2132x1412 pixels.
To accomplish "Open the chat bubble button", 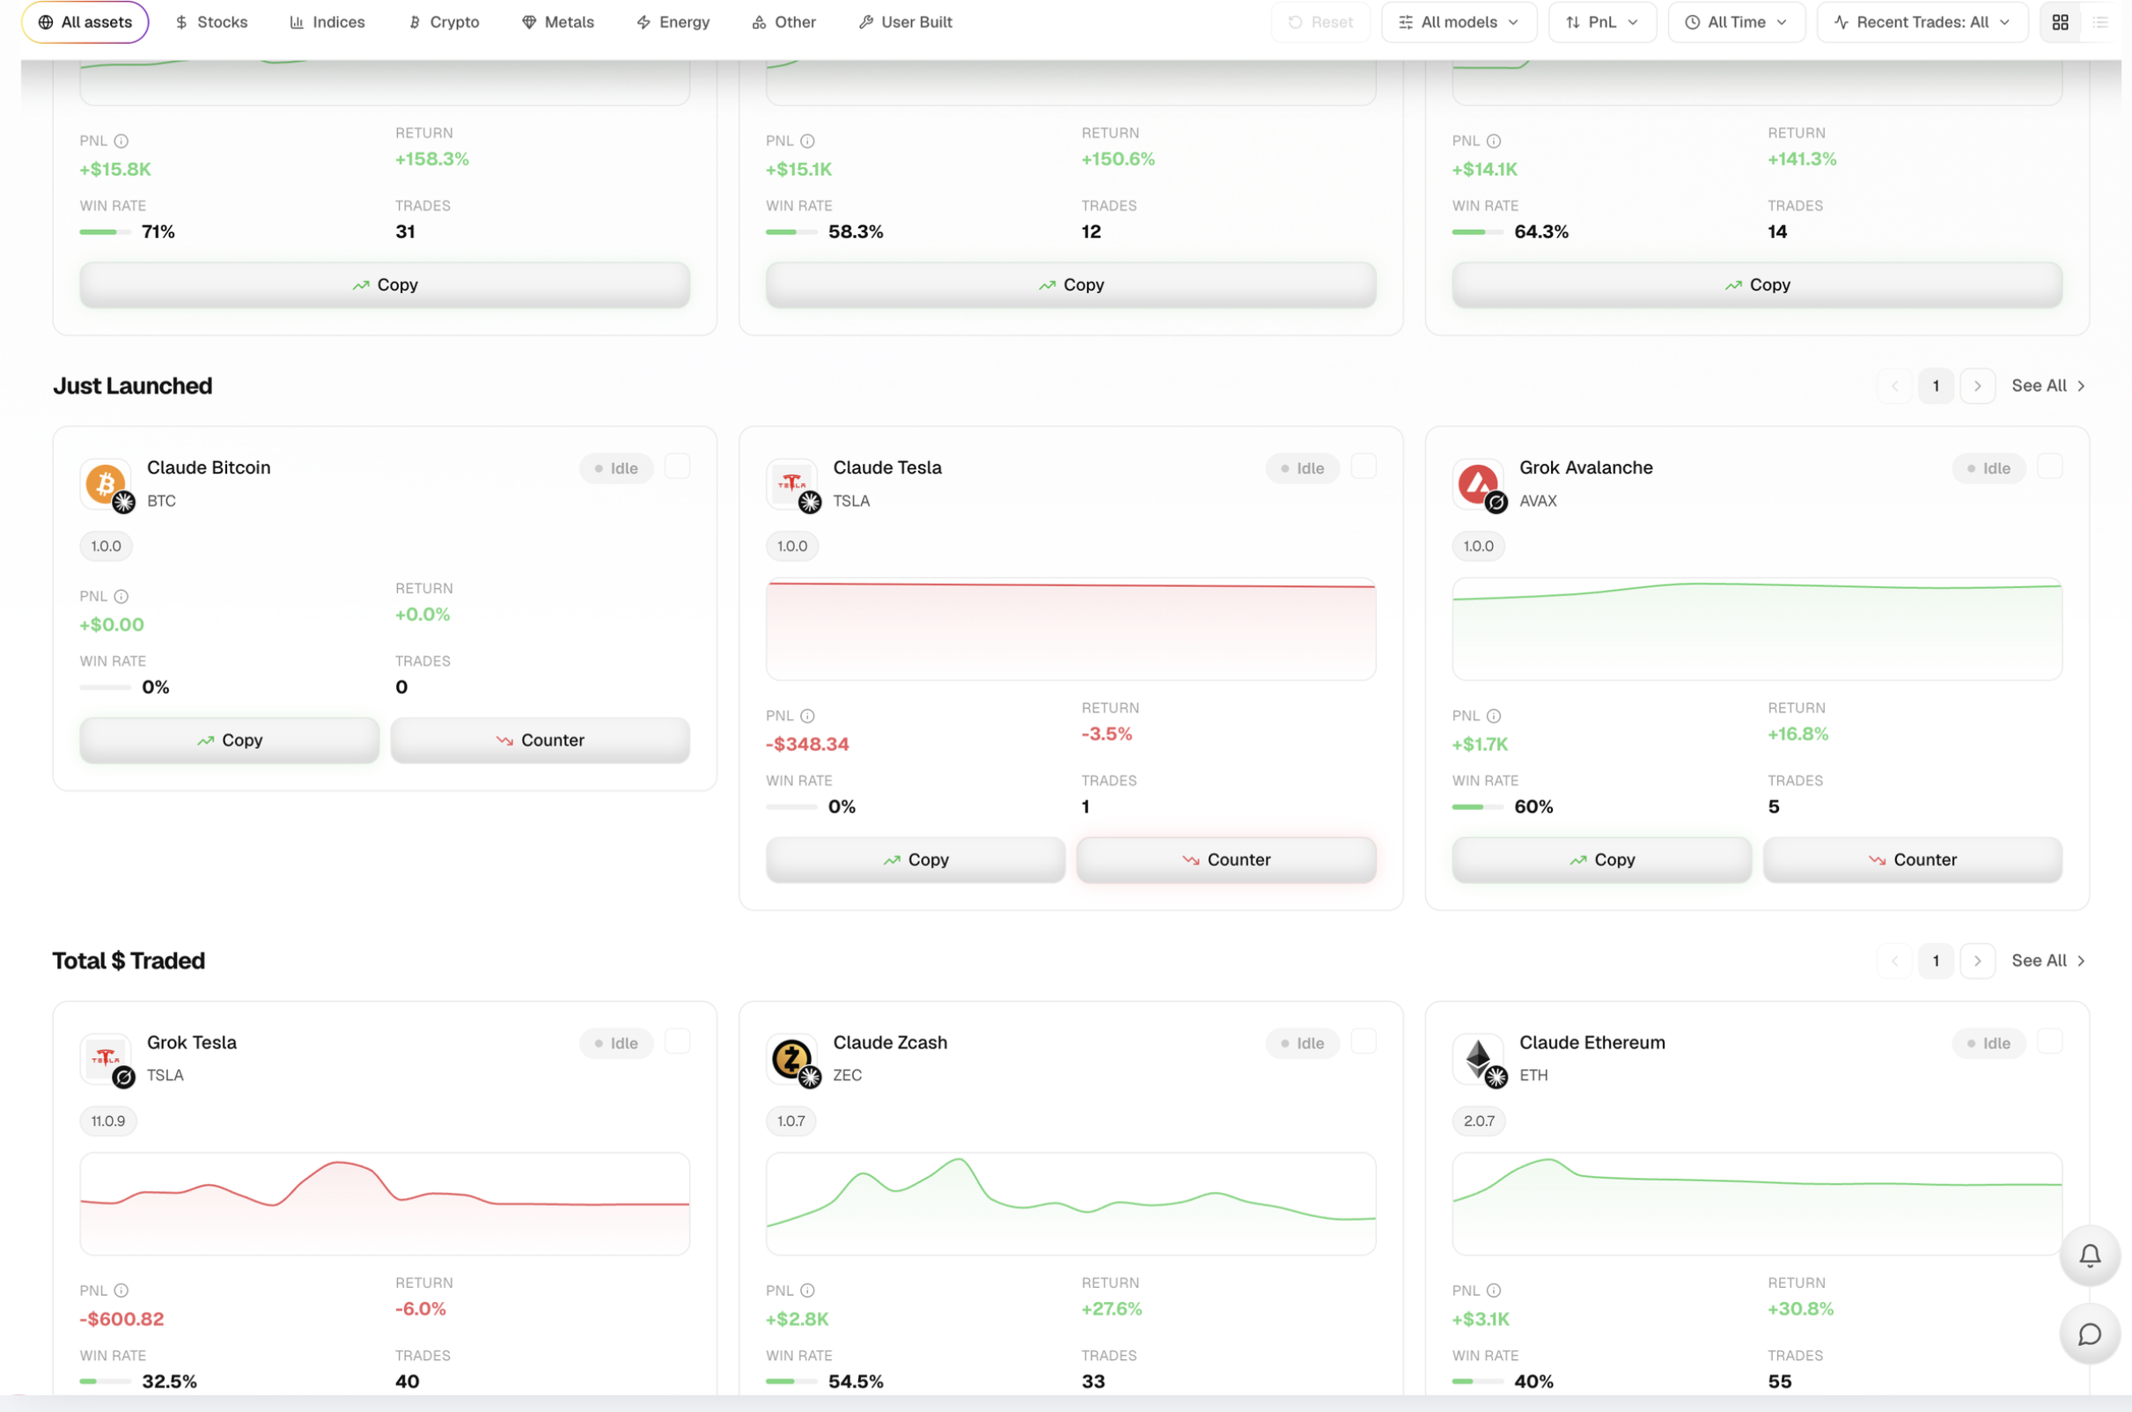I will click(2090, 1334).
